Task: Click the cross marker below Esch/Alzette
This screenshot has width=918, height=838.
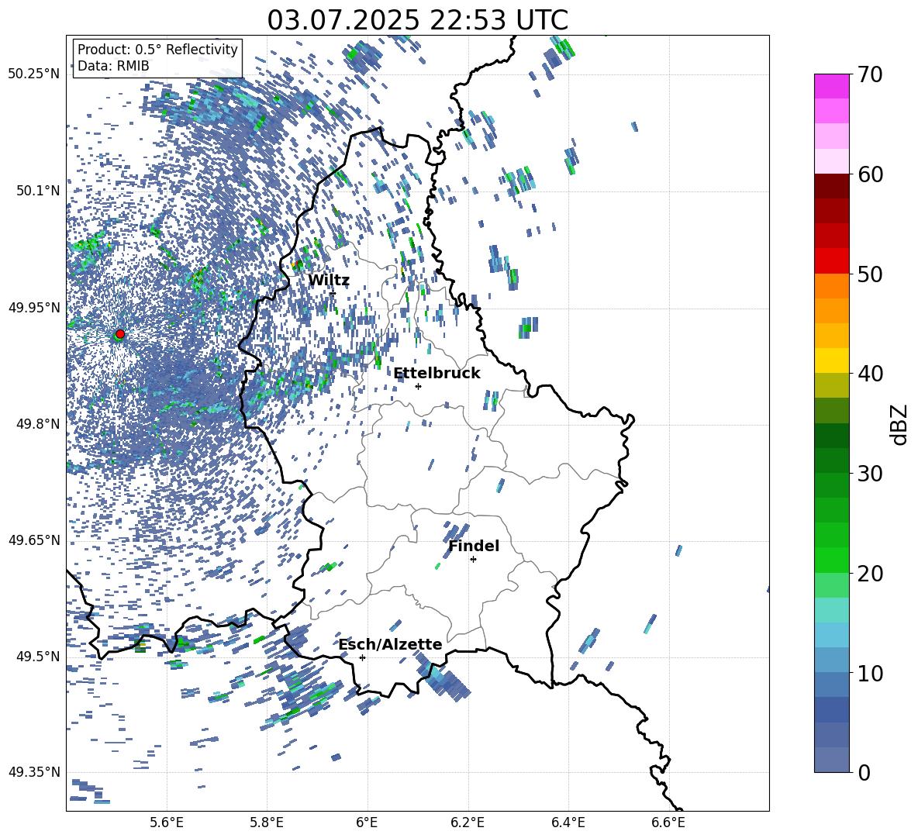Action: pyautogui.click(x=362, y=657)
